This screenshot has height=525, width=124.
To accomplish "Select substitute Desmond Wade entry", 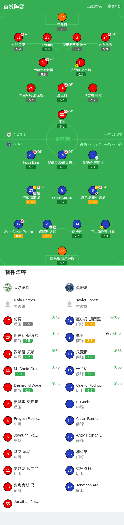I will (31, 387).
